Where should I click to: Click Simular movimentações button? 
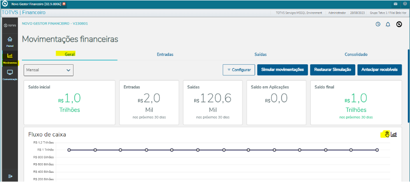[282, 70]
